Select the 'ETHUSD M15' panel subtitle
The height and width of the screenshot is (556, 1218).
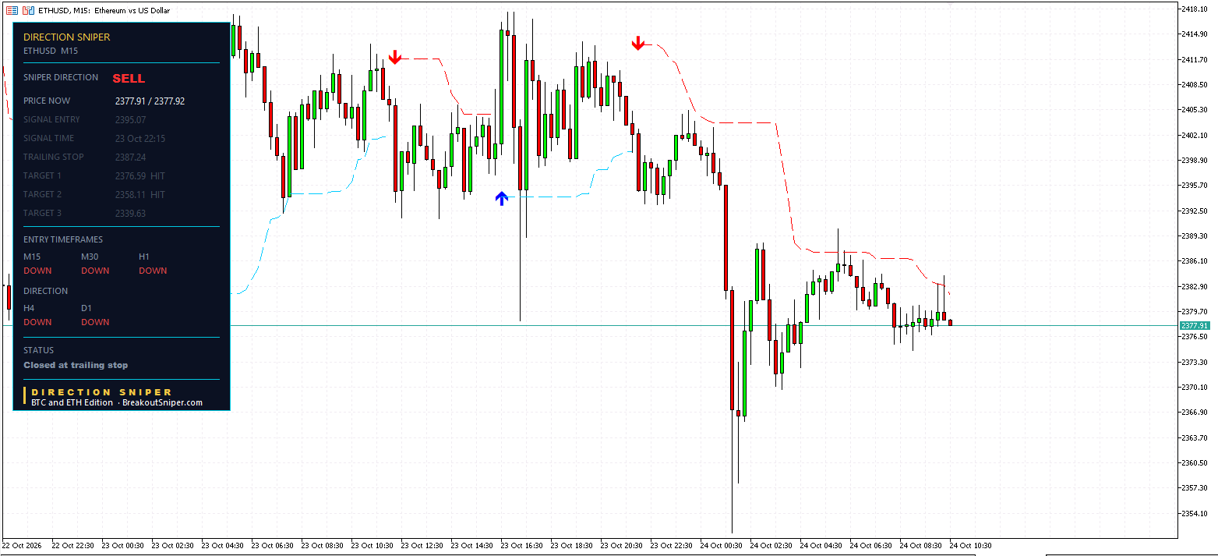pyautogui.click(x=51, y=51)
